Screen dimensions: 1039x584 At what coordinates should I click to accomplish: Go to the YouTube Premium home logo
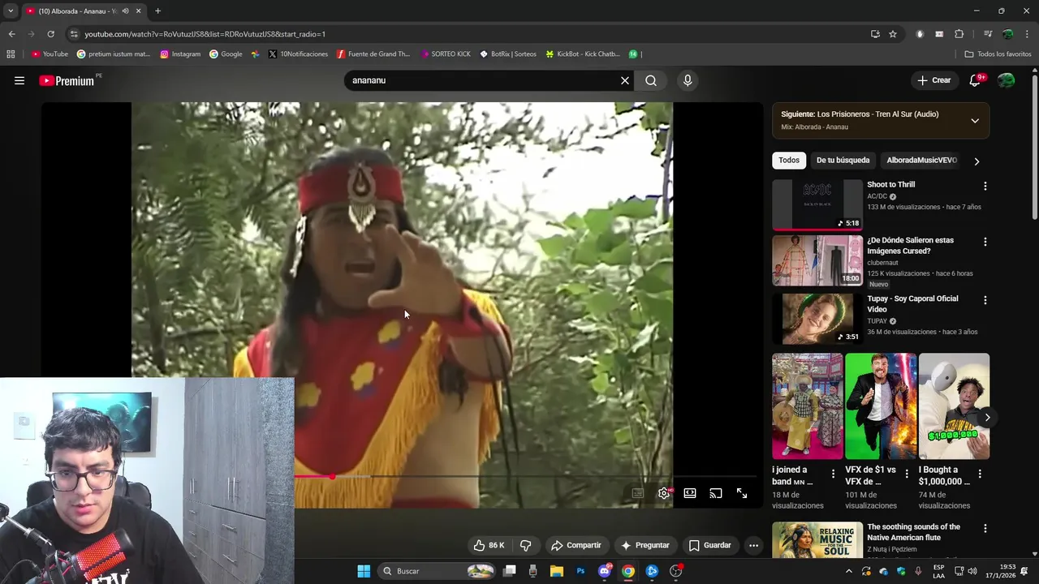(67, 80)
